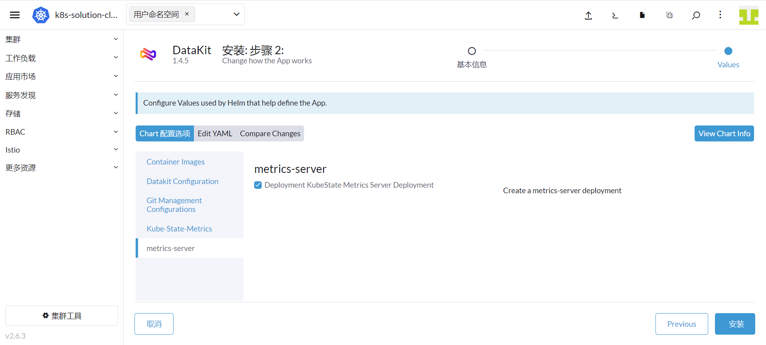Expand the 工作负载 sidebar section
This screenshot has height=345, width=766.
click(61, 58)
